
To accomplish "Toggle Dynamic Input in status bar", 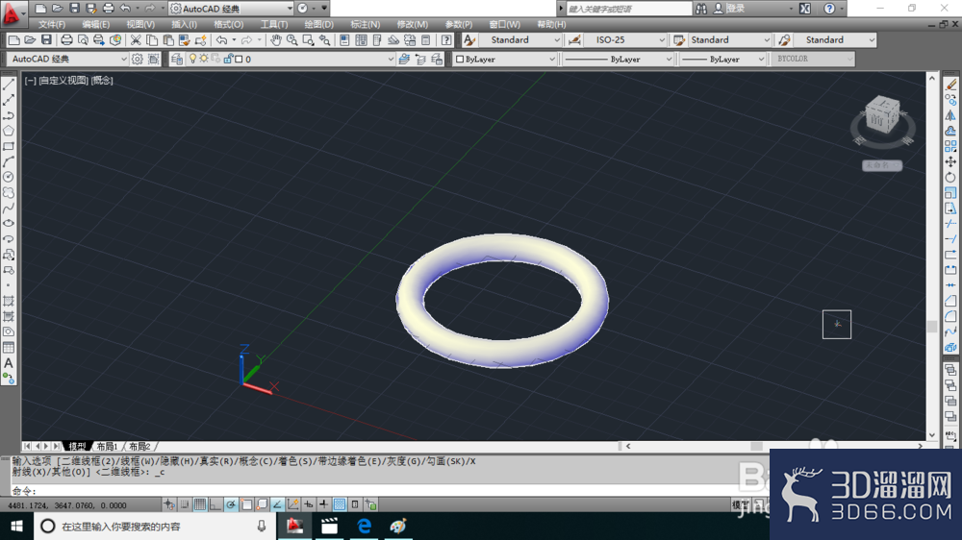I will [x=309, y=504].
